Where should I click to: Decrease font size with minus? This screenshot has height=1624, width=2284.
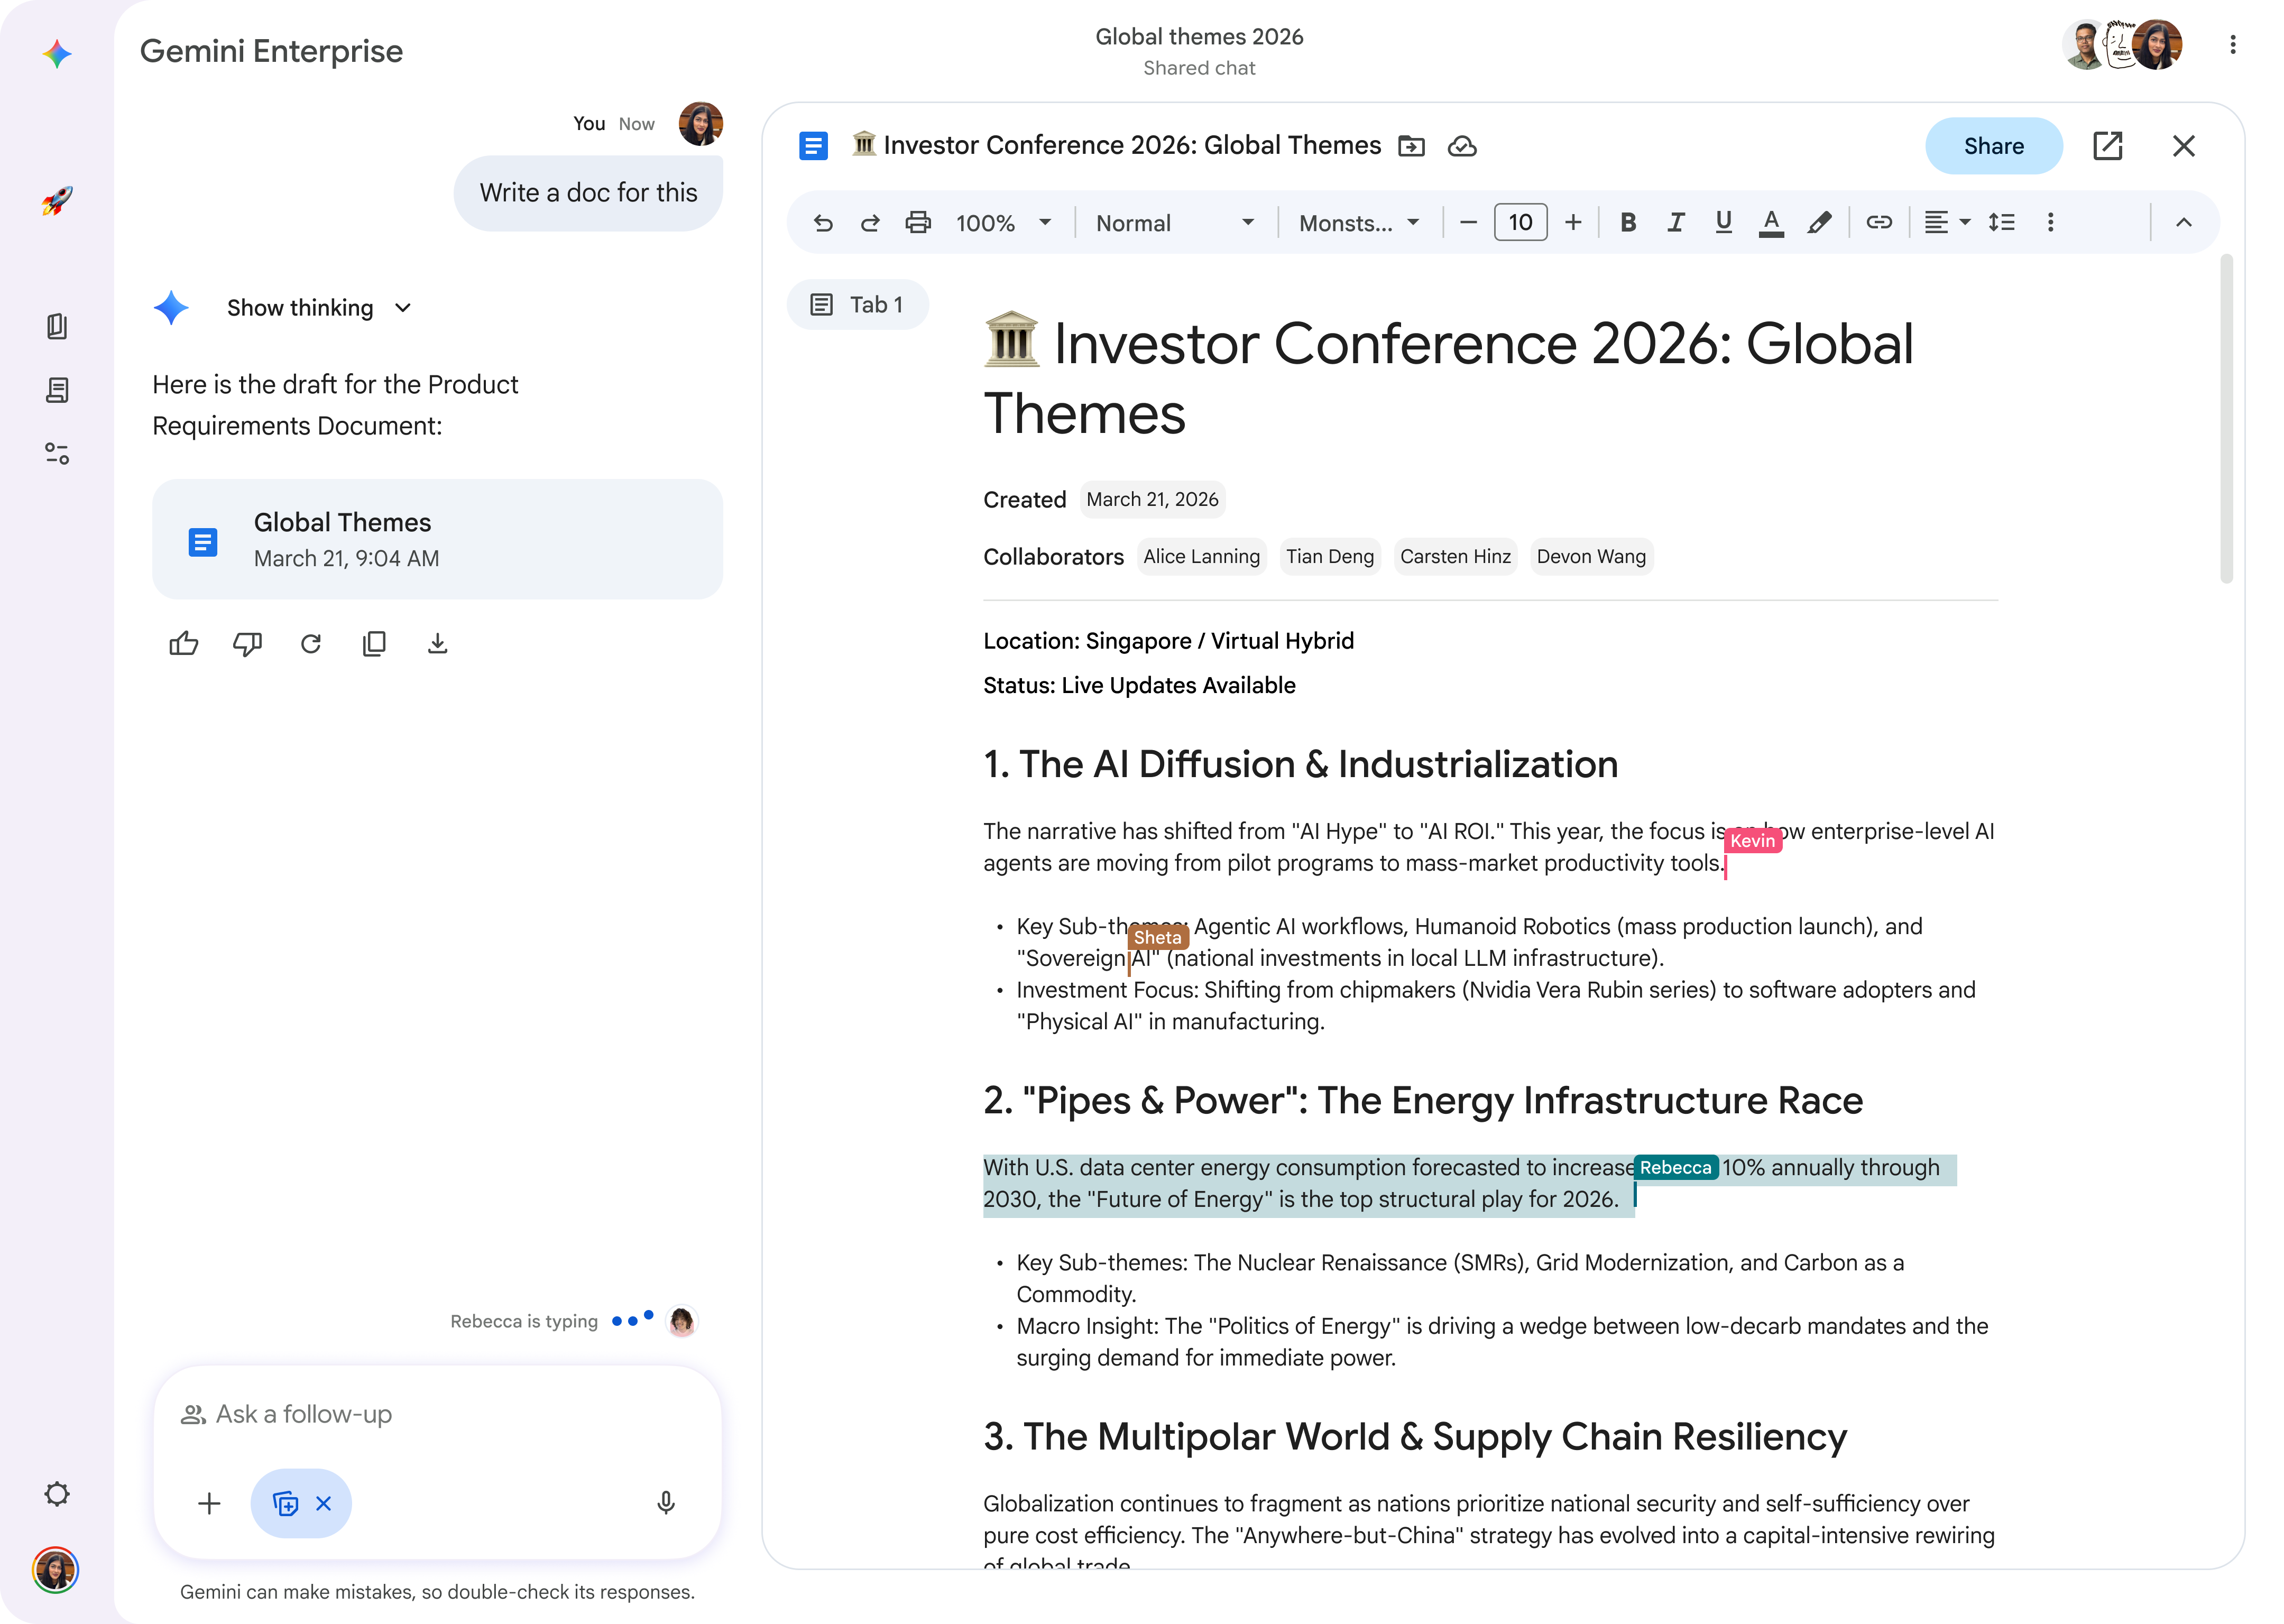pos(1468,222)
